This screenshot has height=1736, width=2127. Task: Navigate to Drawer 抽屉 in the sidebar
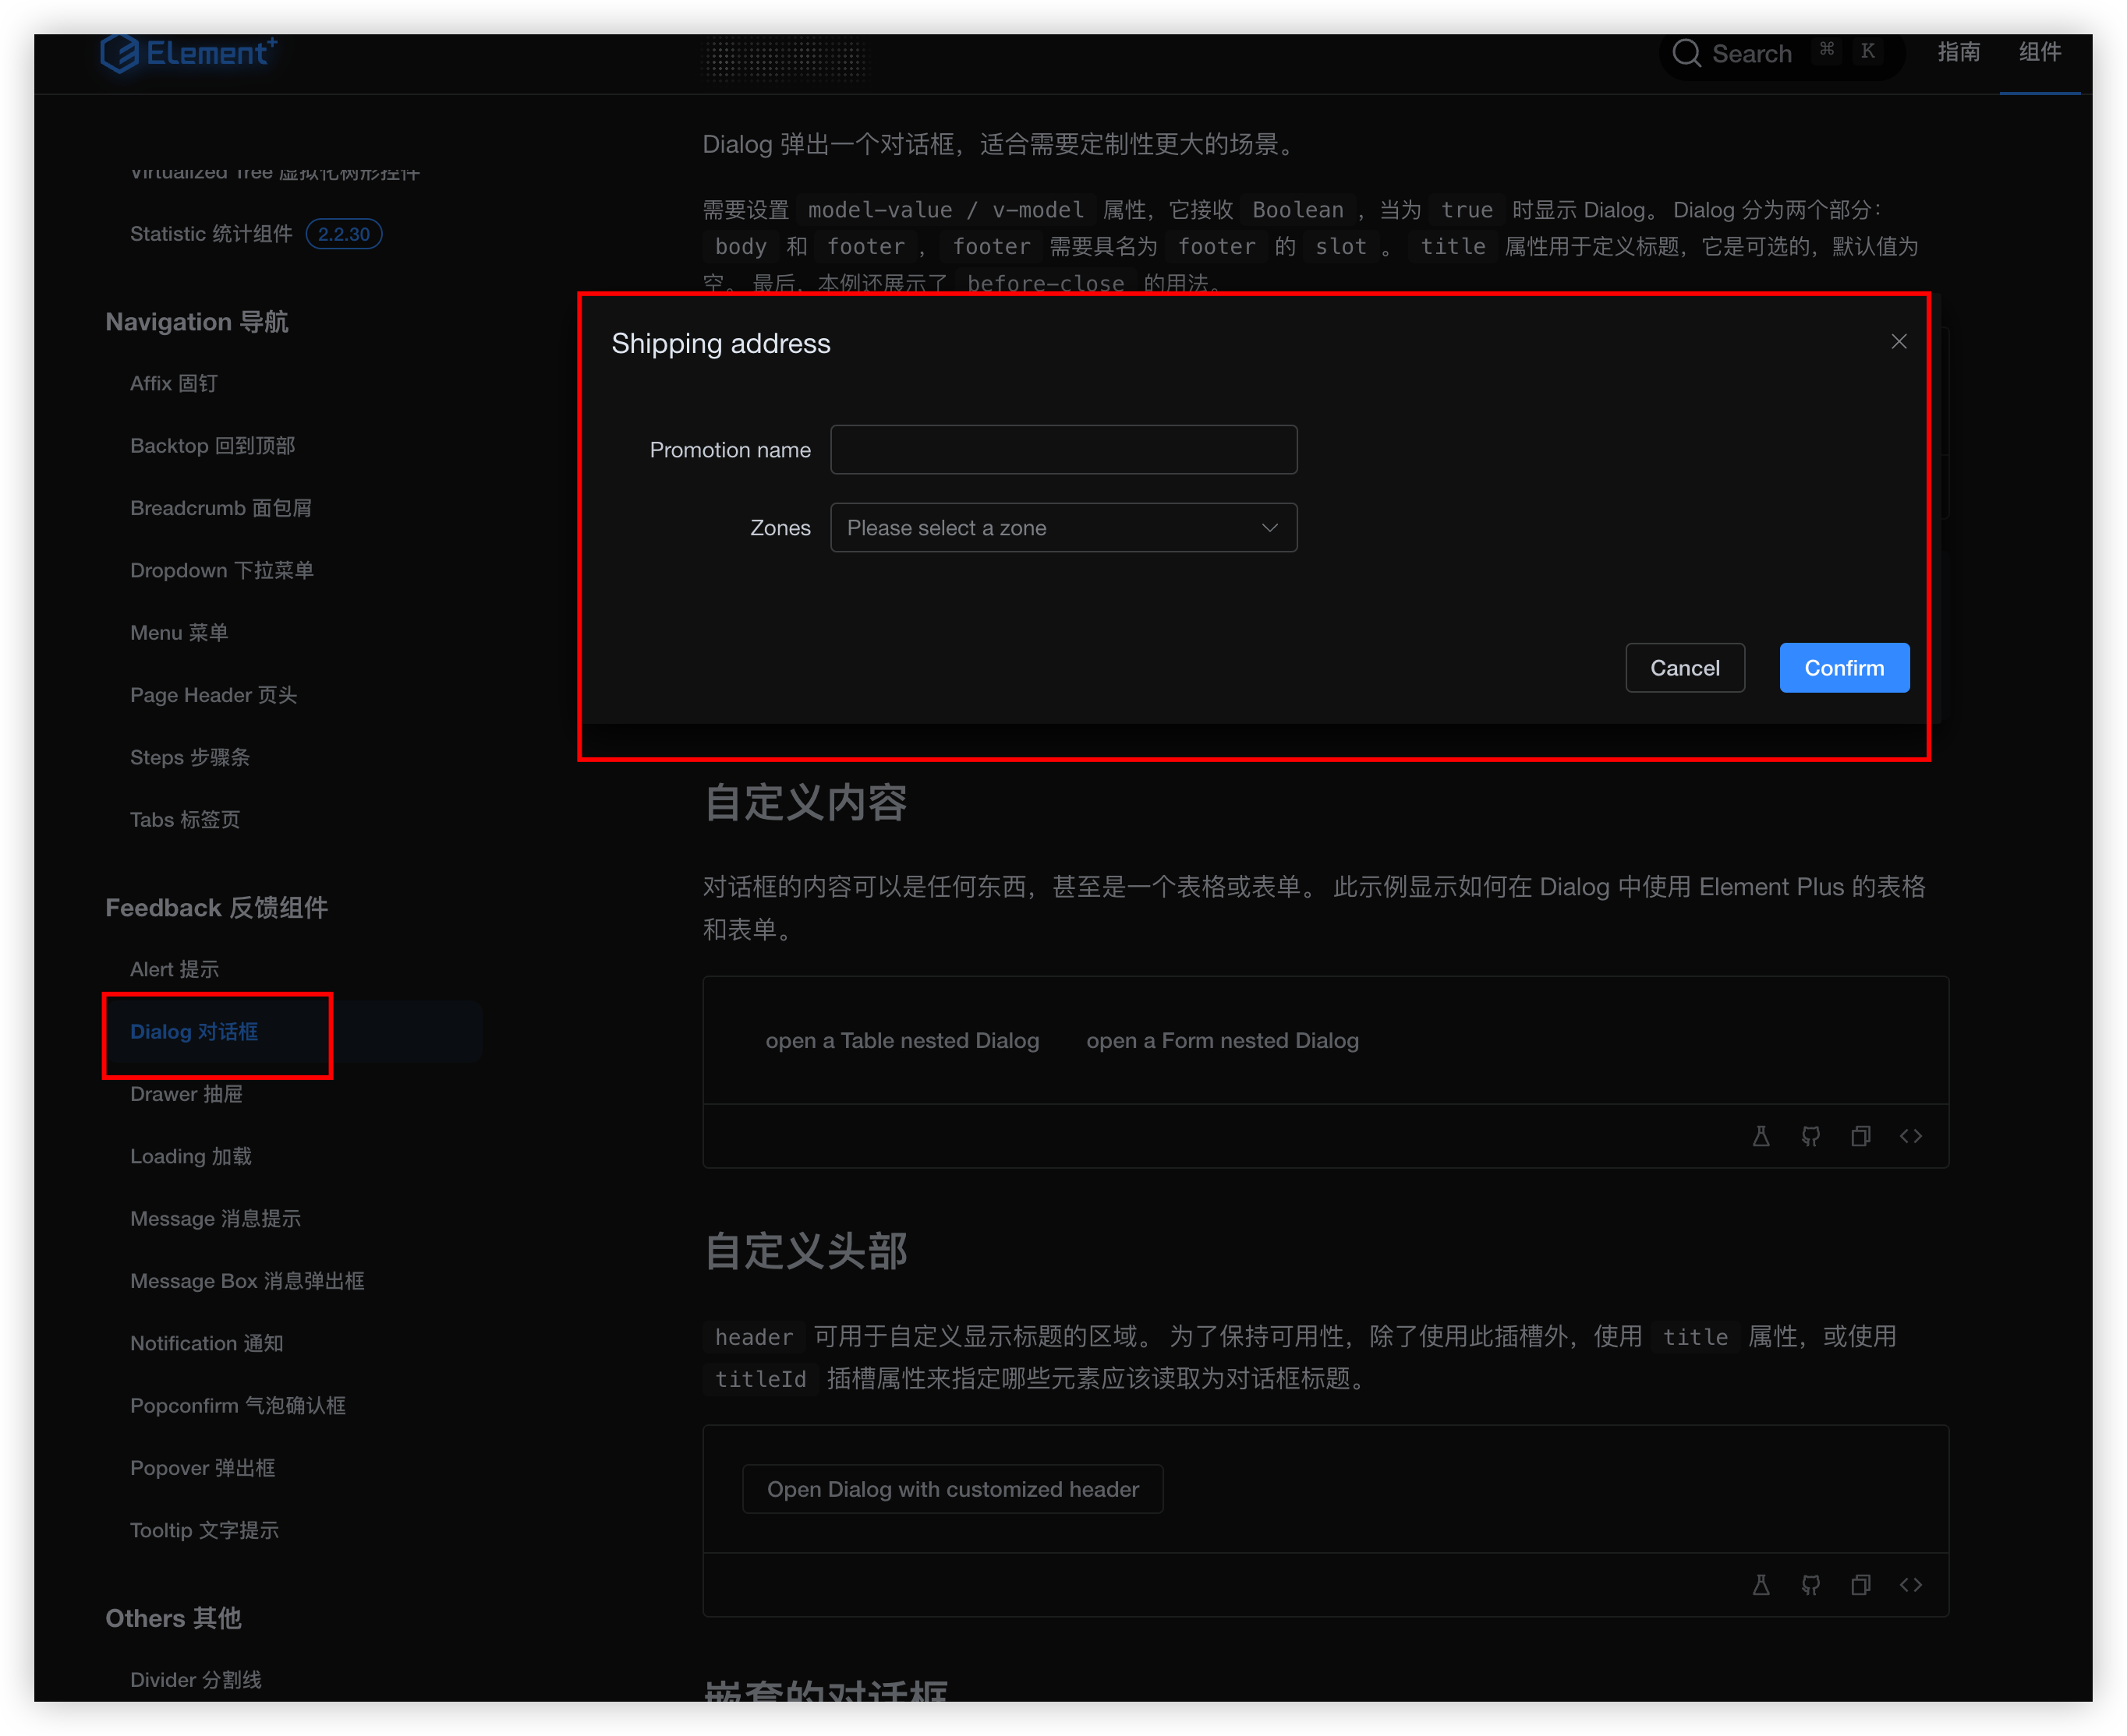[186, 1093]
